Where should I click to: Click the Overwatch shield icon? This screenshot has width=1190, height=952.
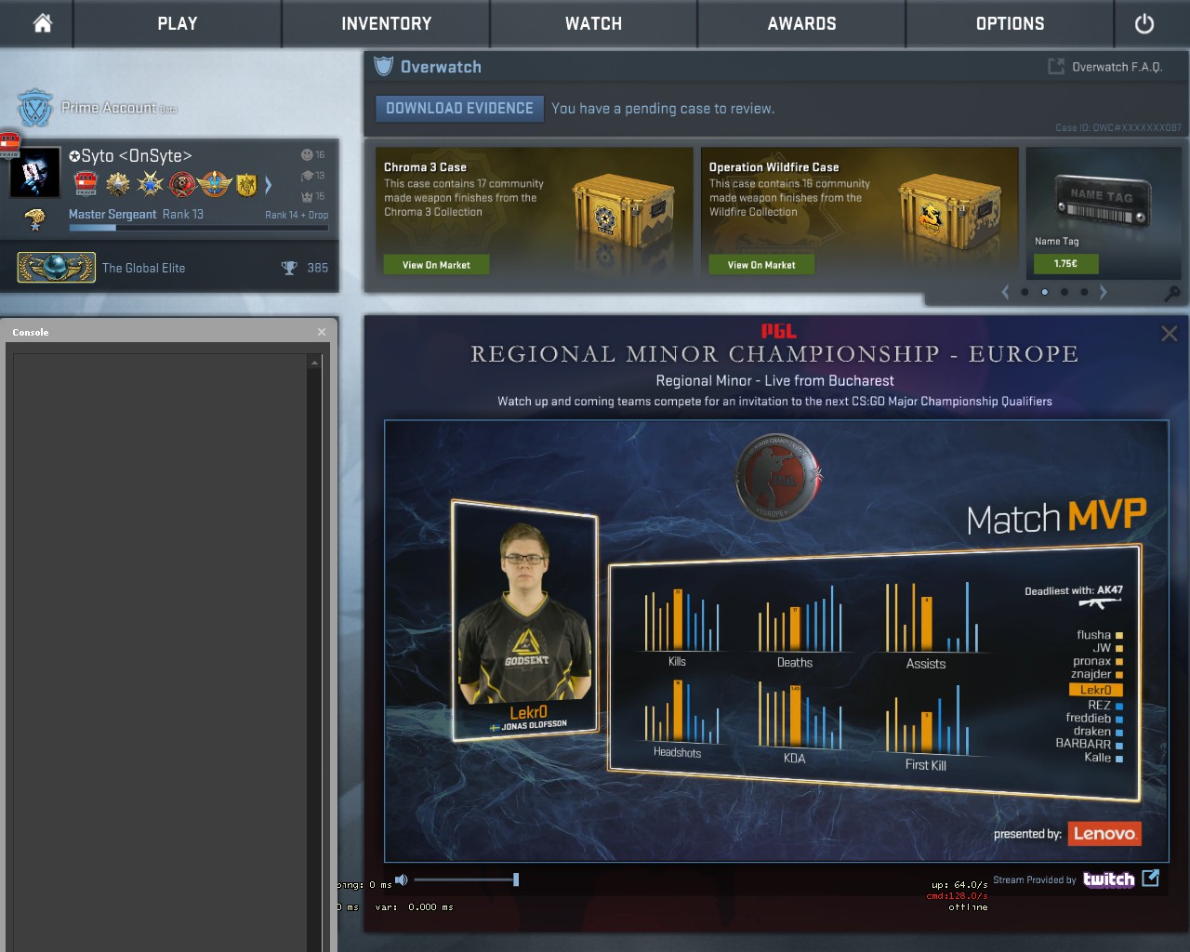coord(383,66)
